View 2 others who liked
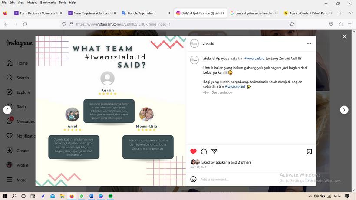Image resolution: width=356 pixels, height=200 pixels. point(244,162)
